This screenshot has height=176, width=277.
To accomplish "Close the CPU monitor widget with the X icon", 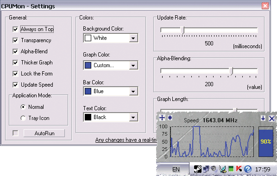I will (272, 118).
